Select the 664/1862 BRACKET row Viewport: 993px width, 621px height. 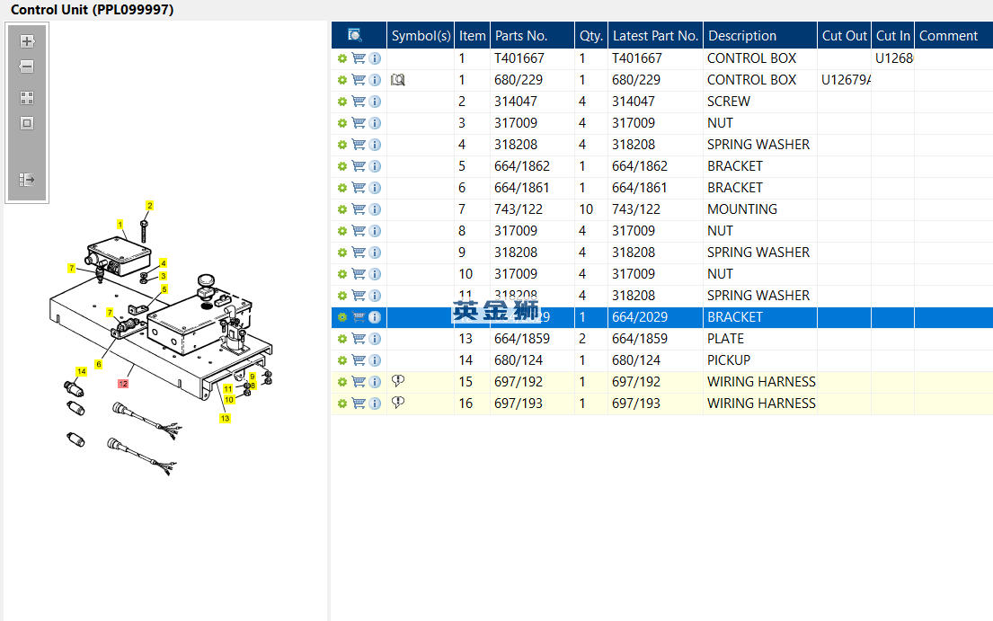click(661, 166)
